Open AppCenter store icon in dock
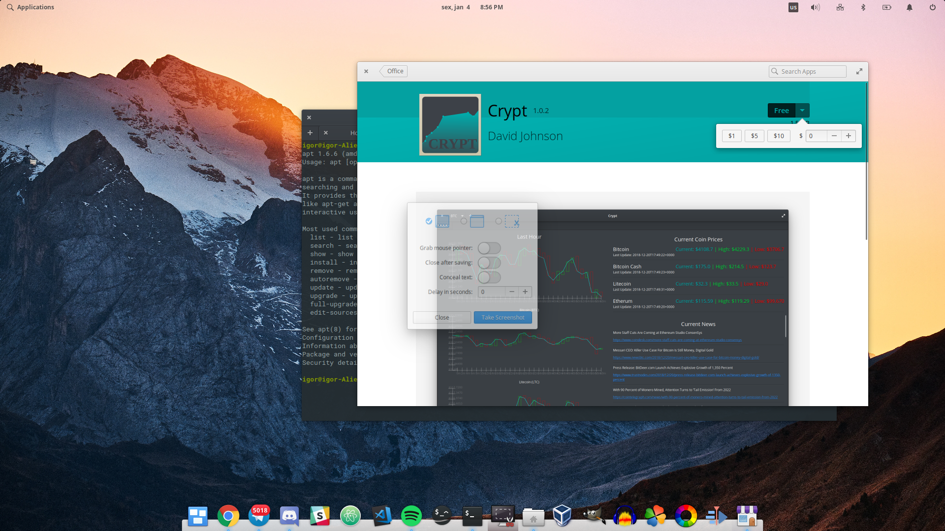The height and width of the screenshot is (531, 945). click(x=747, y=516)
